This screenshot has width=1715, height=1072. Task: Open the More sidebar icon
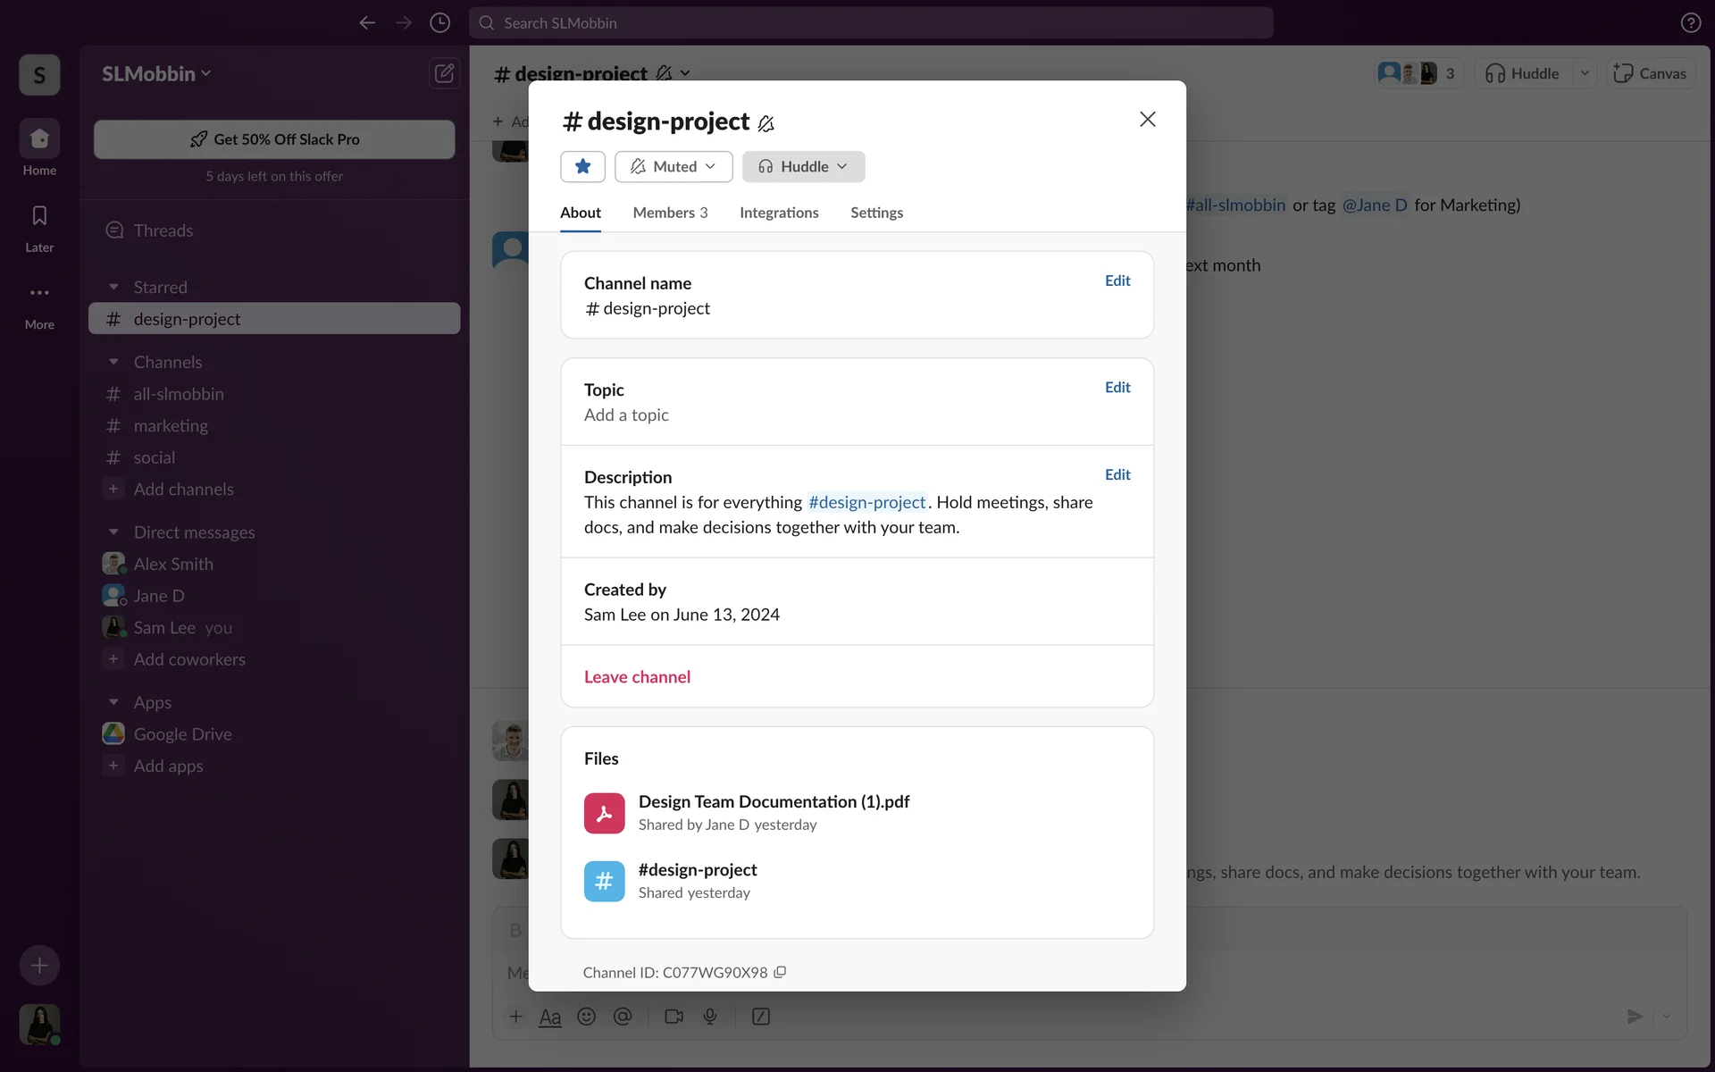click(x=39, y=293)
